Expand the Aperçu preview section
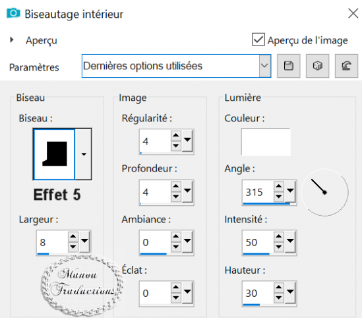Viewport: 362px width, 318px height. 12,40
